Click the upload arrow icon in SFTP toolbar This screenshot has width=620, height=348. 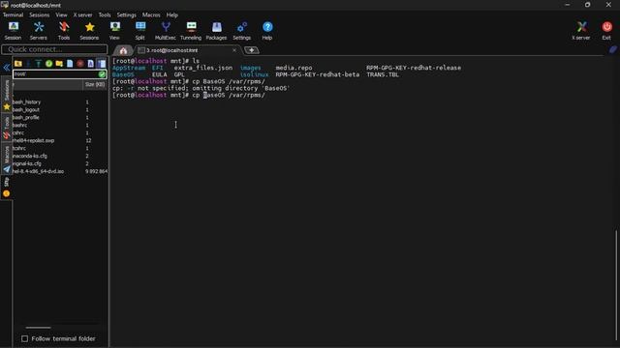pos(39,64)
